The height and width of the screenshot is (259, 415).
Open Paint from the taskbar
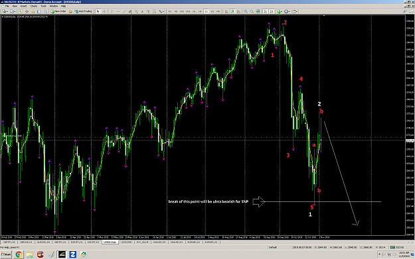[x=51, y=254]
